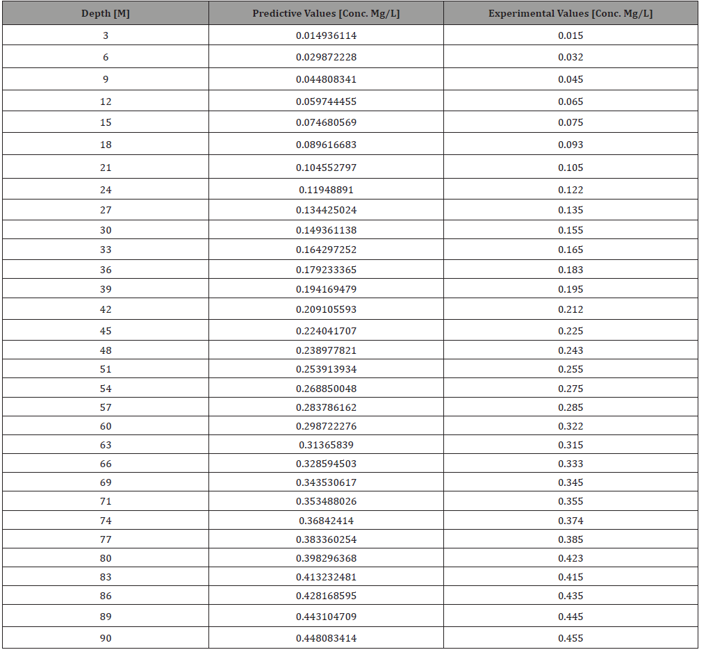Click experimental value 0.093
This screenshot has width=706, height=659.
[x=570, y=145]
